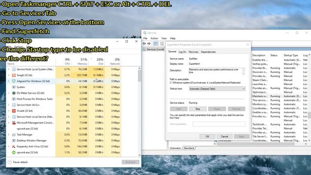Sort processes by Memory column

pos(80,62)
